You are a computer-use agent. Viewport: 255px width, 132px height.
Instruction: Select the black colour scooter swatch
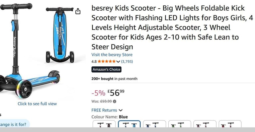coord(104,124)
